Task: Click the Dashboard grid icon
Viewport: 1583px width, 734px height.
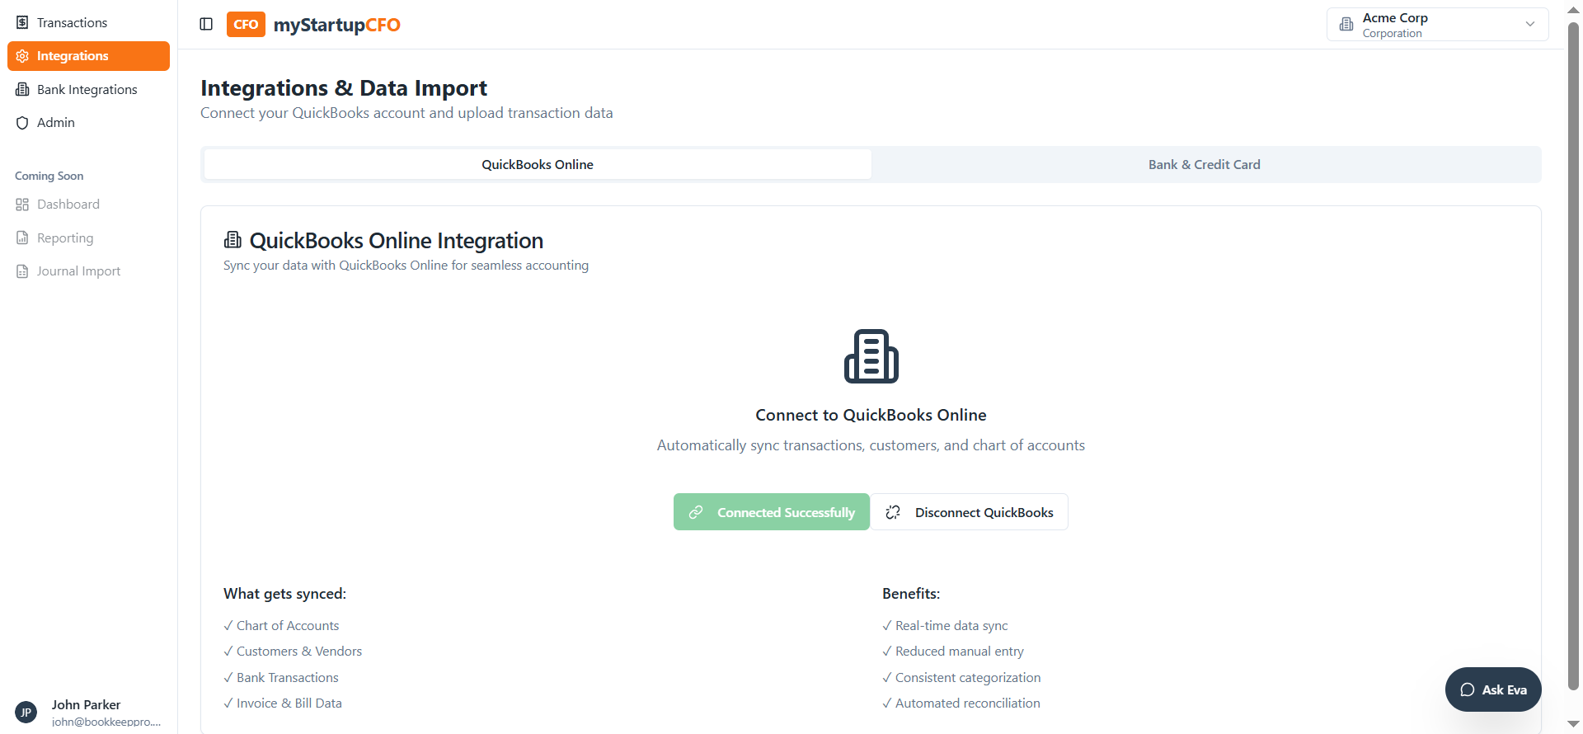Action: tap(22, 205)
